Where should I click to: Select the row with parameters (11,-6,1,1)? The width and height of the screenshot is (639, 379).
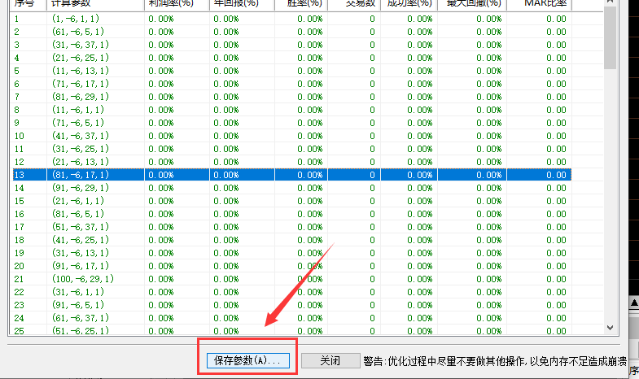click(291, 110)
